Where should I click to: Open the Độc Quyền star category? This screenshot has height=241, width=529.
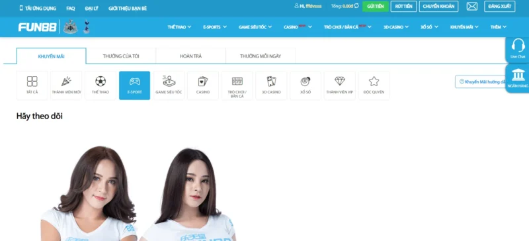click(374, 85)
